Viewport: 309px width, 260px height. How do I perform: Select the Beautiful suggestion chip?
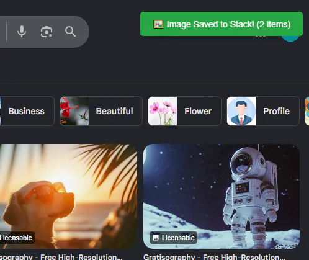(101, 111)
